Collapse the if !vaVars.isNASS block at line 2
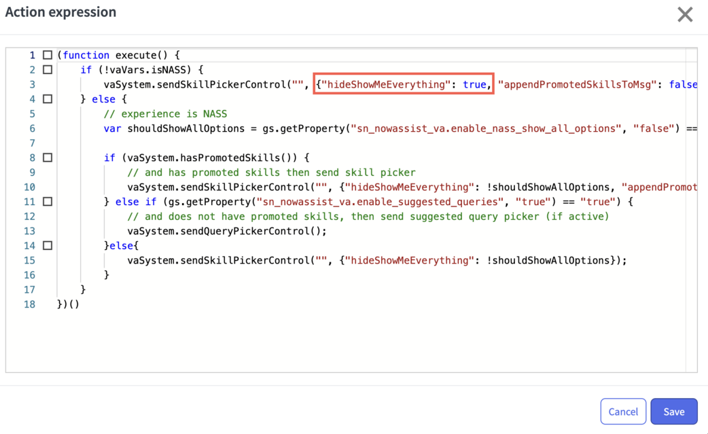 point(48,69)
